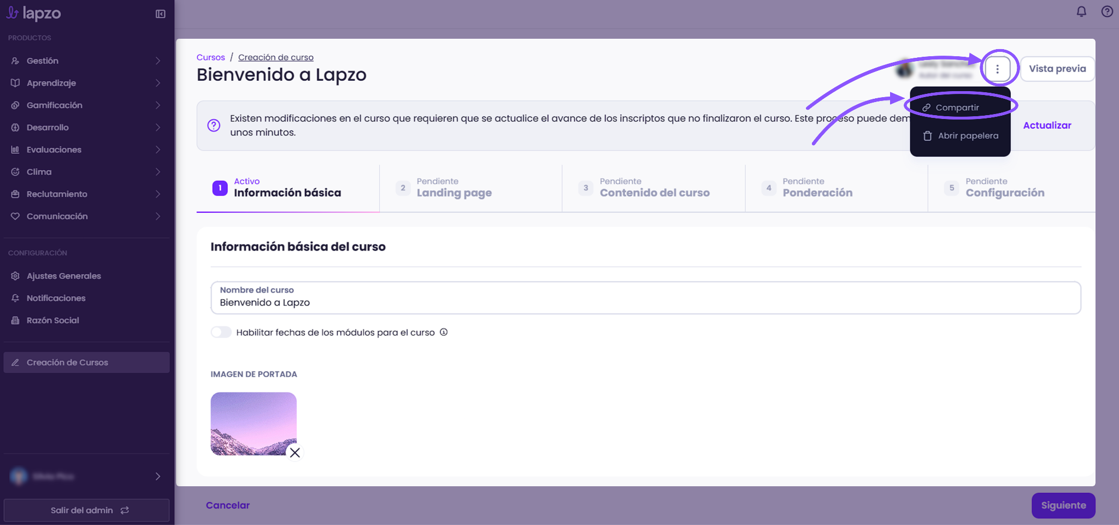Click the Aprendizaje book icon

click(x=15, y=83)
